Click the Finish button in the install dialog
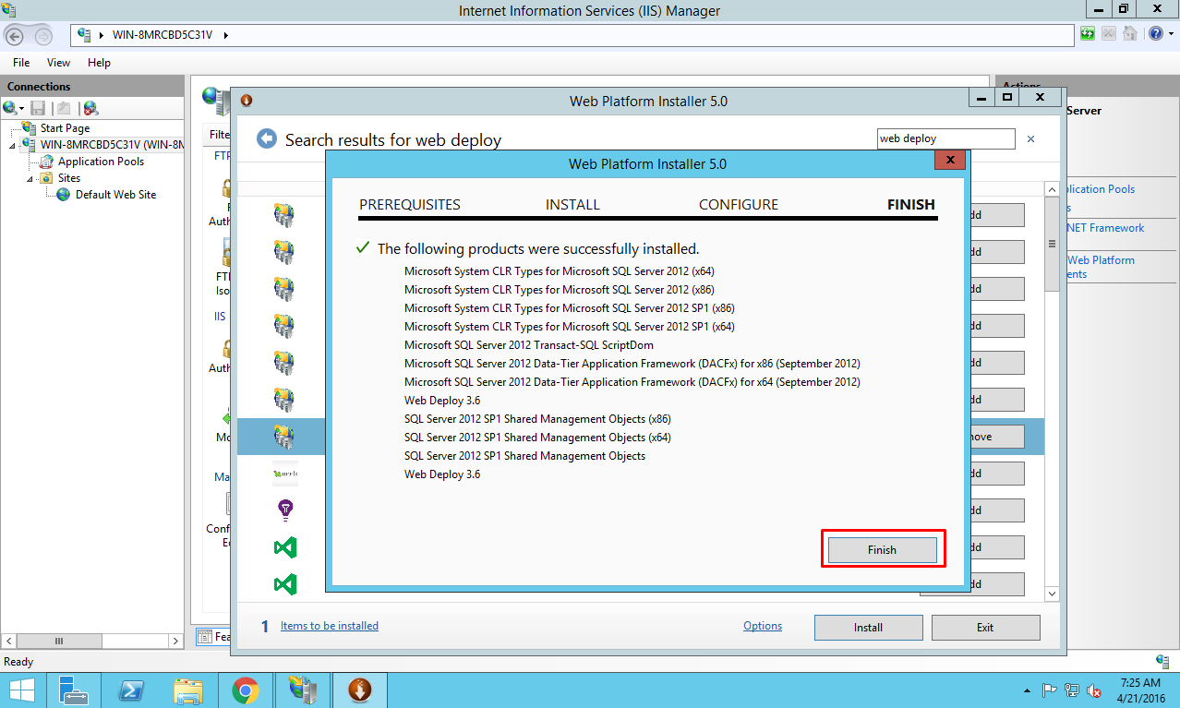 point(882,549)
